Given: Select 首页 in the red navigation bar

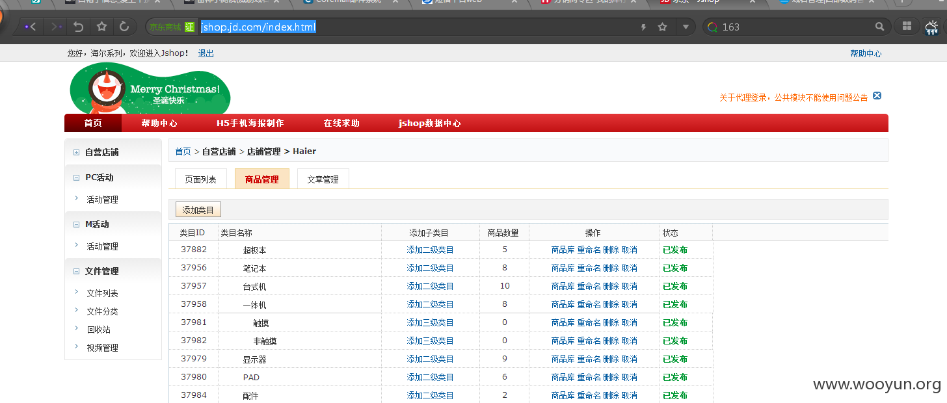Looking at the screenshot, I should (x=93, y=123).
